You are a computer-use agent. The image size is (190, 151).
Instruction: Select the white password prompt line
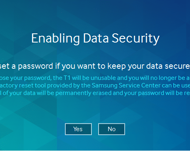click(95, 66)
